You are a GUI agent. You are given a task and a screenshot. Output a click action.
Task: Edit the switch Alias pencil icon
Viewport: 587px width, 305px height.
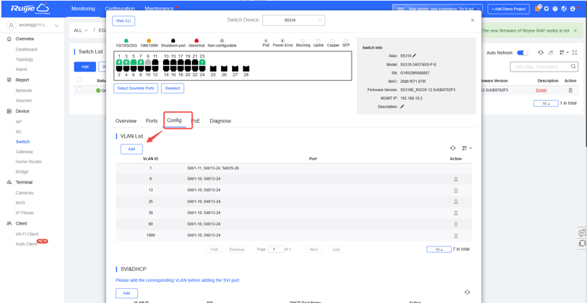[414, 55]
